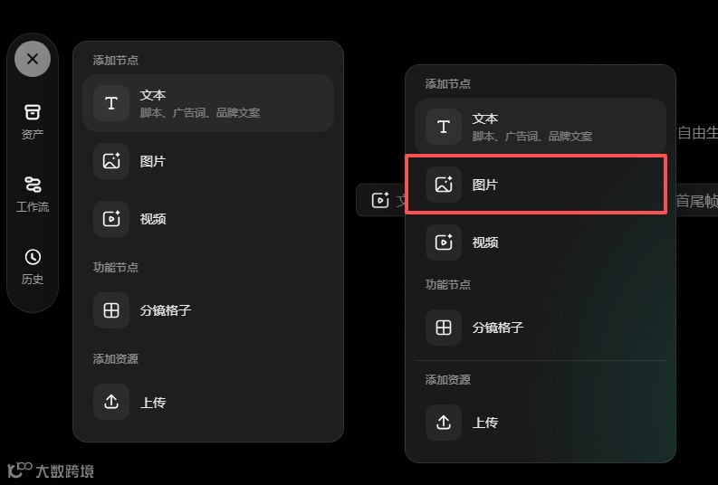Select 分镜格子 in the right menu
This screenshot has width=718, height=485.
541,328
